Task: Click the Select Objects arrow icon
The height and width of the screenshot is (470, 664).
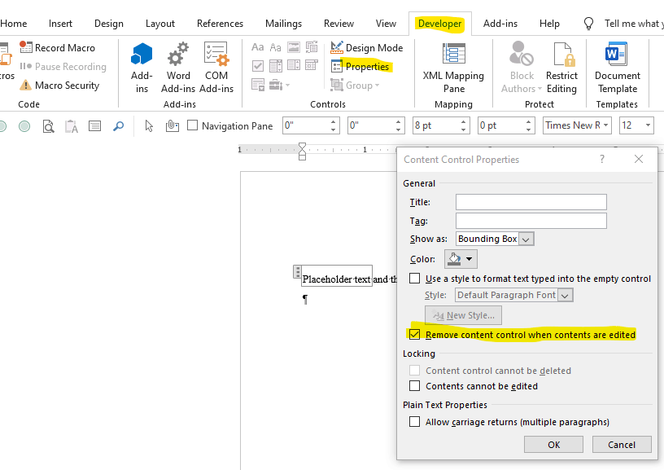Action: click(x=149, y=126)
